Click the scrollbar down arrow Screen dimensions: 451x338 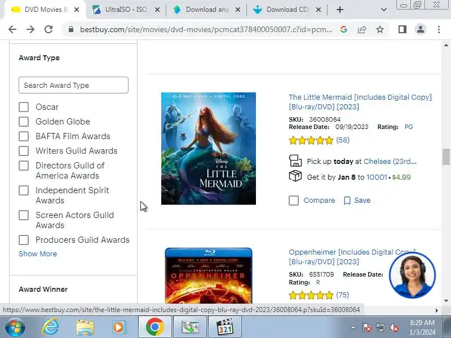click(x=446, y=301)
